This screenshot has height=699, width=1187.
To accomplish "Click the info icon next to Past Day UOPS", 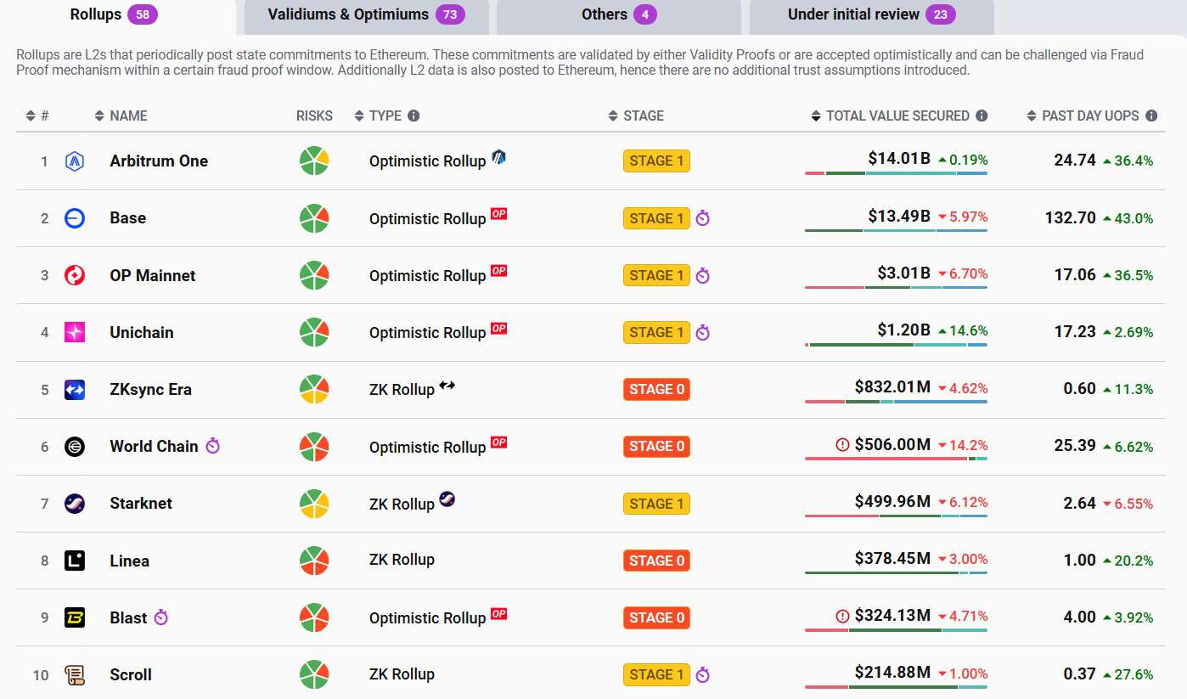I will [1151, 116].
